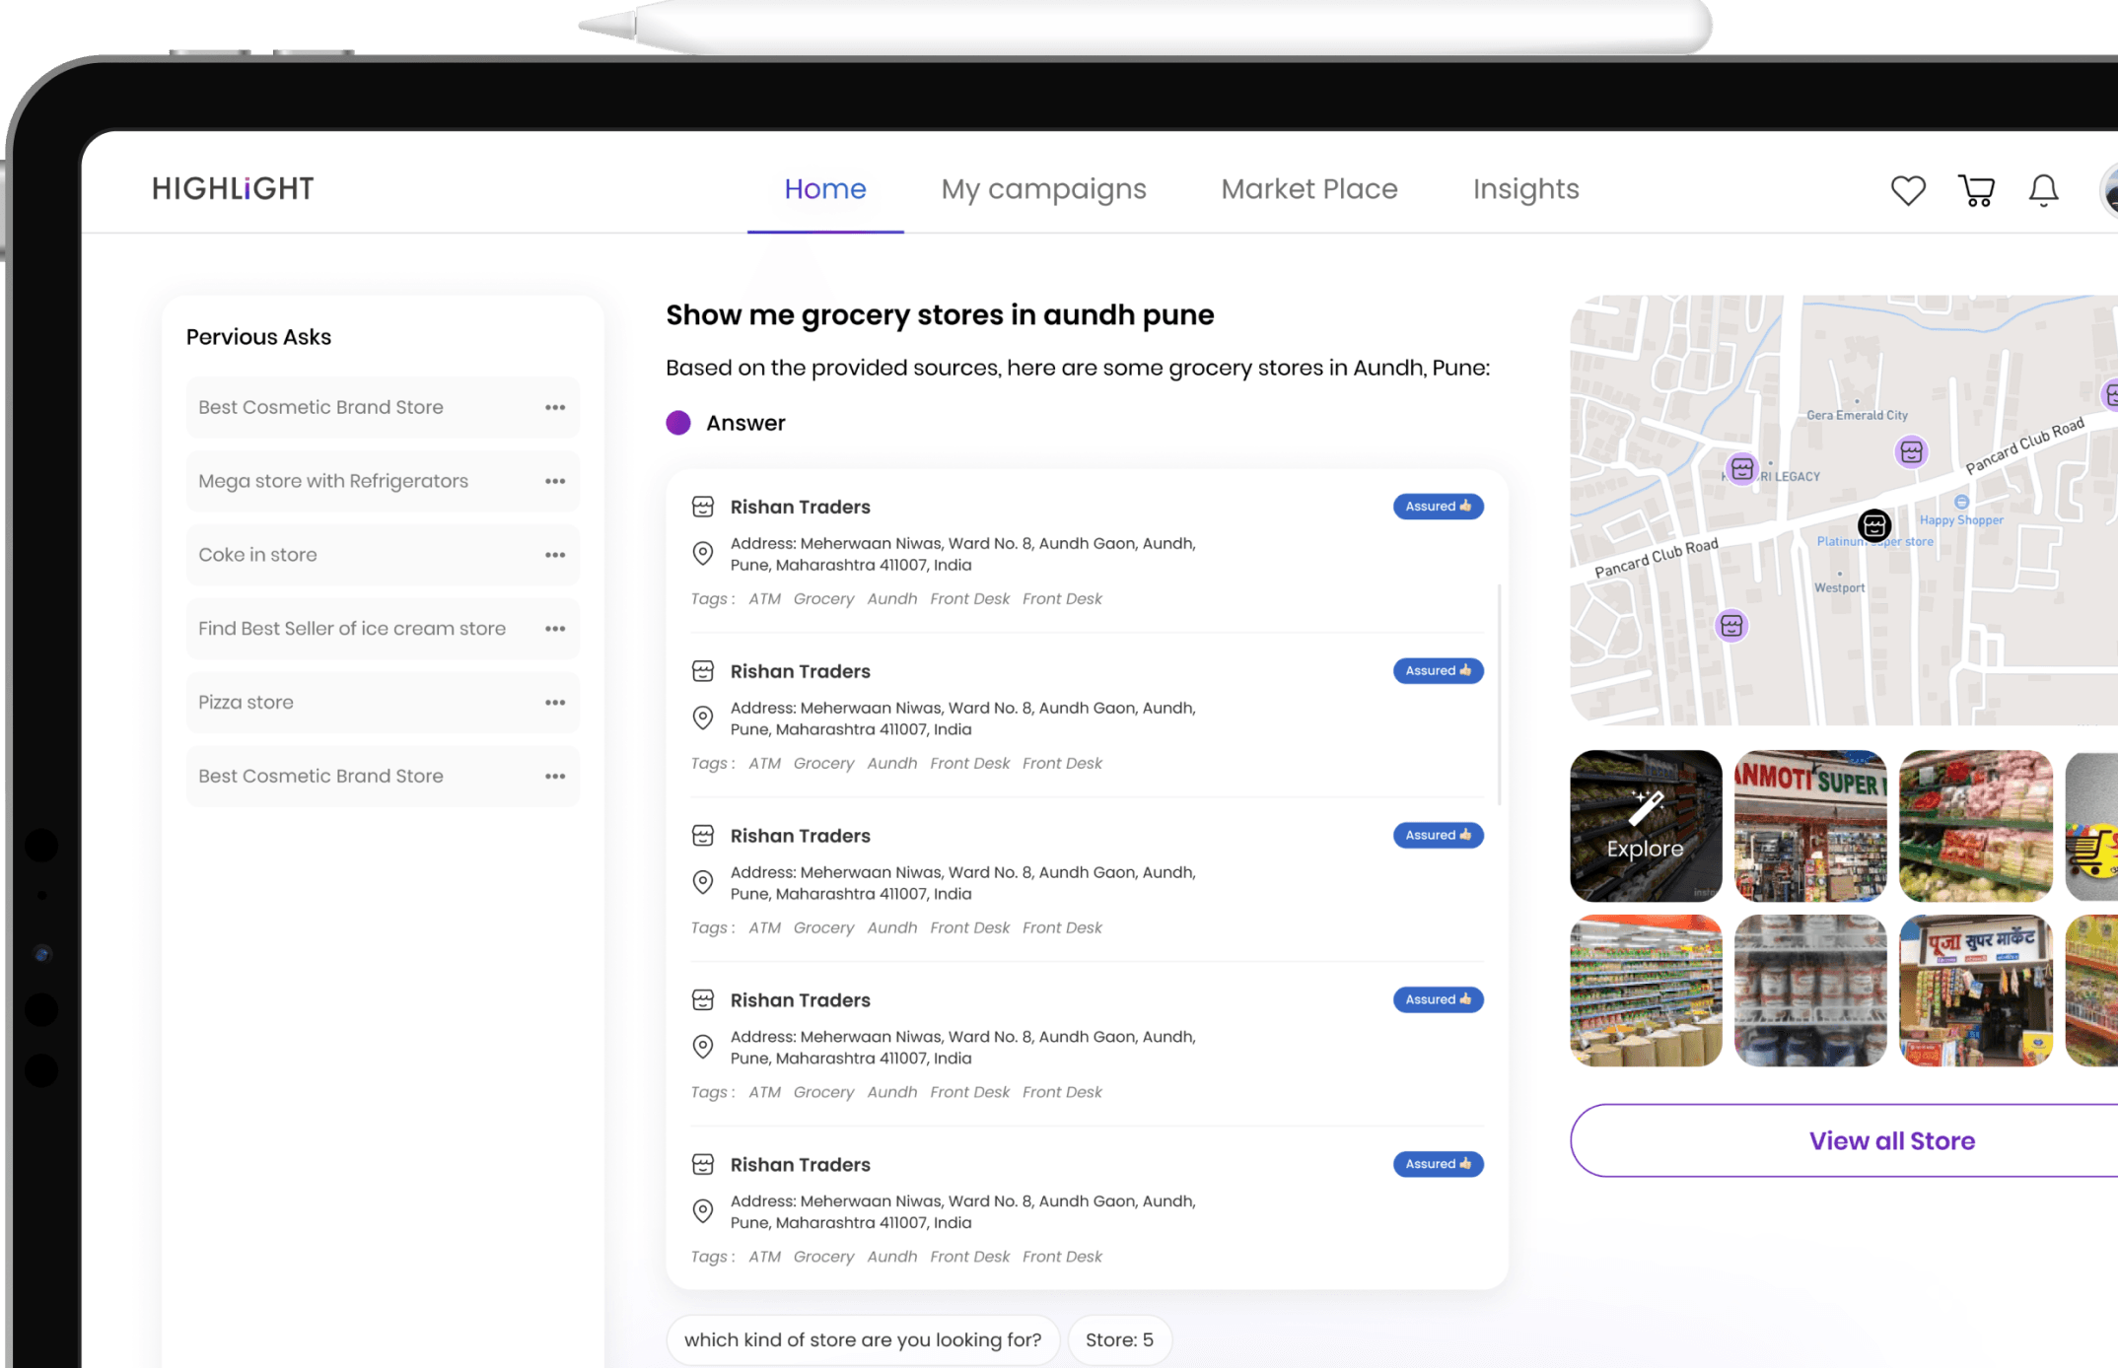Select Find Best Seller of ice cream store
Viewport: 2118px width, 1368px height.
383,629
